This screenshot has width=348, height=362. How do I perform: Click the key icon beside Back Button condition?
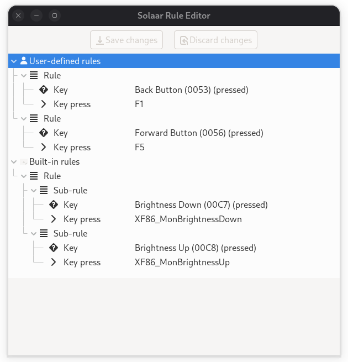[x=44, y=90]
